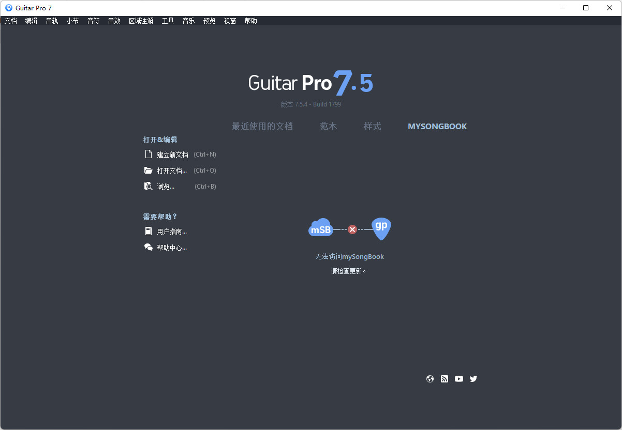Click the 浏览... link
The image size is (622, 430).
point(166,187)
